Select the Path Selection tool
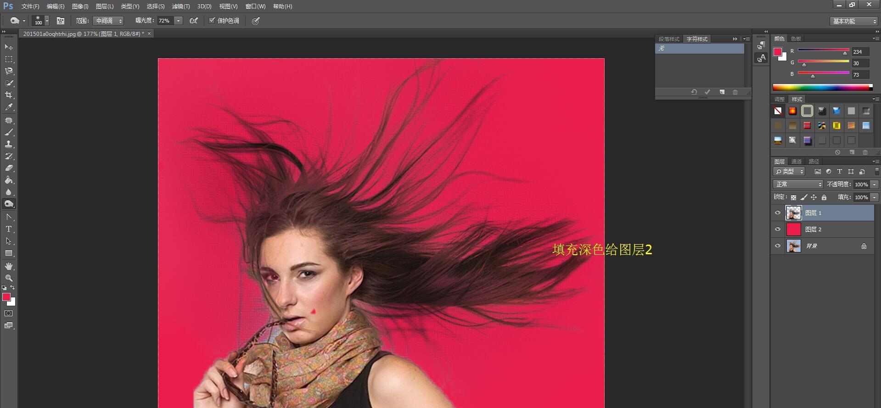Screen dimensions: 881x408 pyautogui.click(x=9, y=241)
